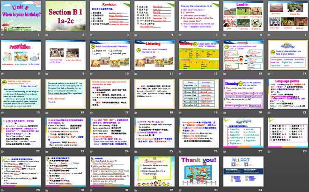Click the animation star icon under slide 32
Viewport: 309px width, 192px height.
[x=136, y=190]
